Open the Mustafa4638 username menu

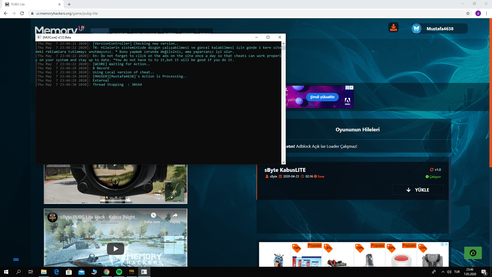coord(440,29)
